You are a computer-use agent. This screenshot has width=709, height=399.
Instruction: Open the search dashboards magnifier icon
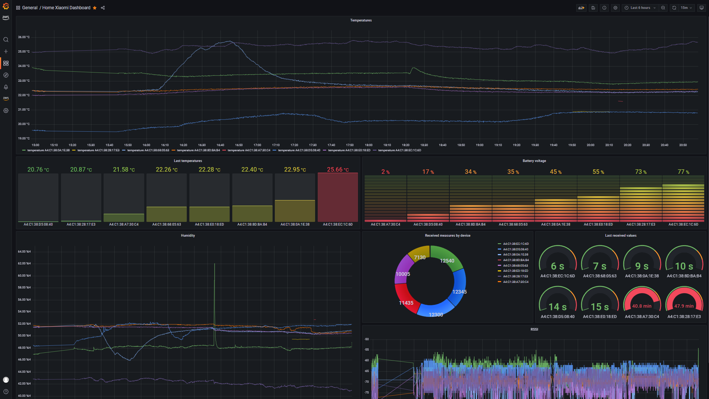(x=6, y=40)
